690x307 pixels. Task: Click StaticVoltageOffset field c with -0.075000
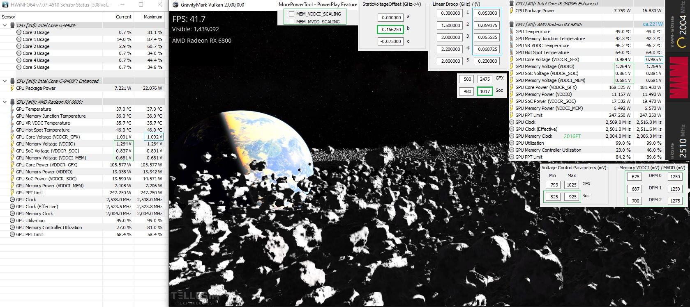pyautogui.click(x=390, y=41)
